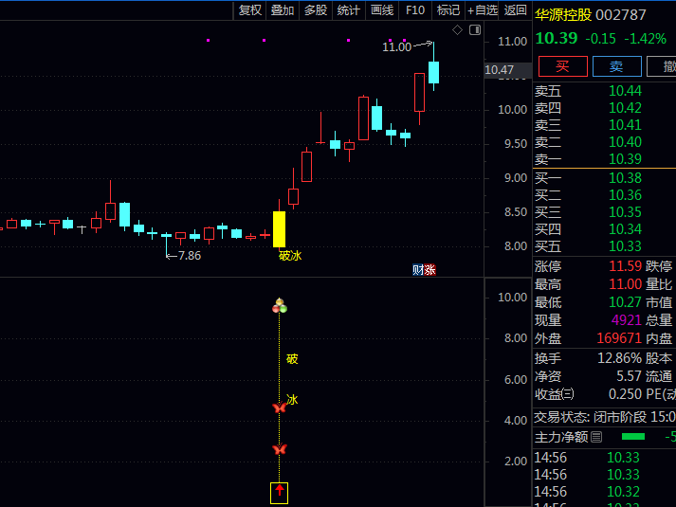
Task: Select the stock name 华源控股
Action: tap(563, 15)
